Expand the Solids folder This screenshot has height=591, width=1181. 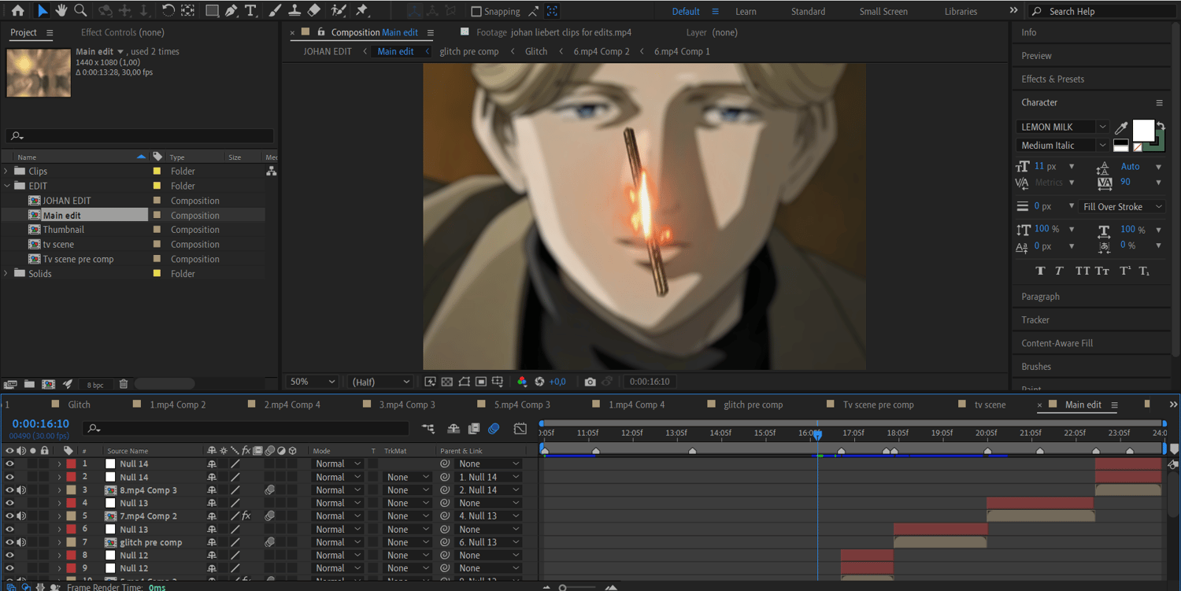click(x=7, y=274)
